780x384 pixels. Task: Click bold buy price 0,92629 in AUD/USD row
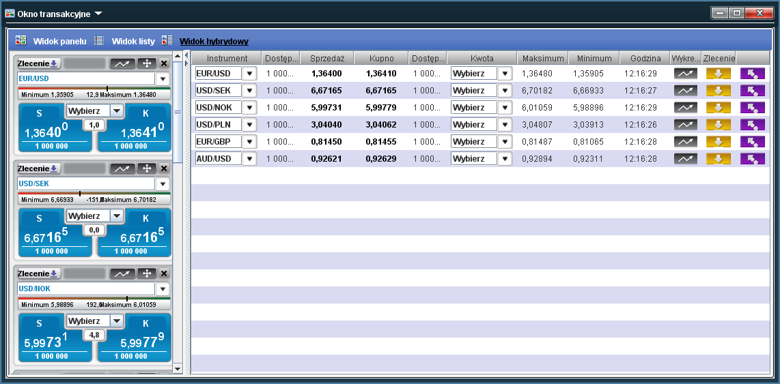(x=380, y=159)
